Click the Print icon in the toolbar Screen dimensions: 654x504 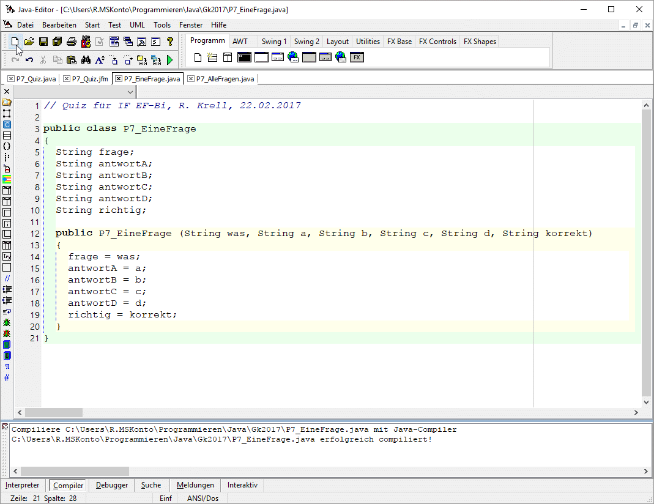71,42
